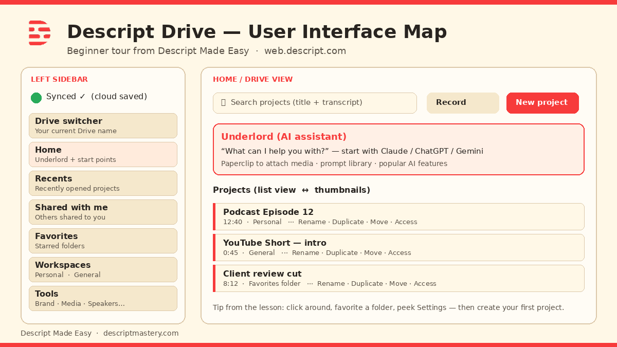Open the YouTube Short — intro project
The height and width of the screenshot is (347, 617).
click(398, 247)
